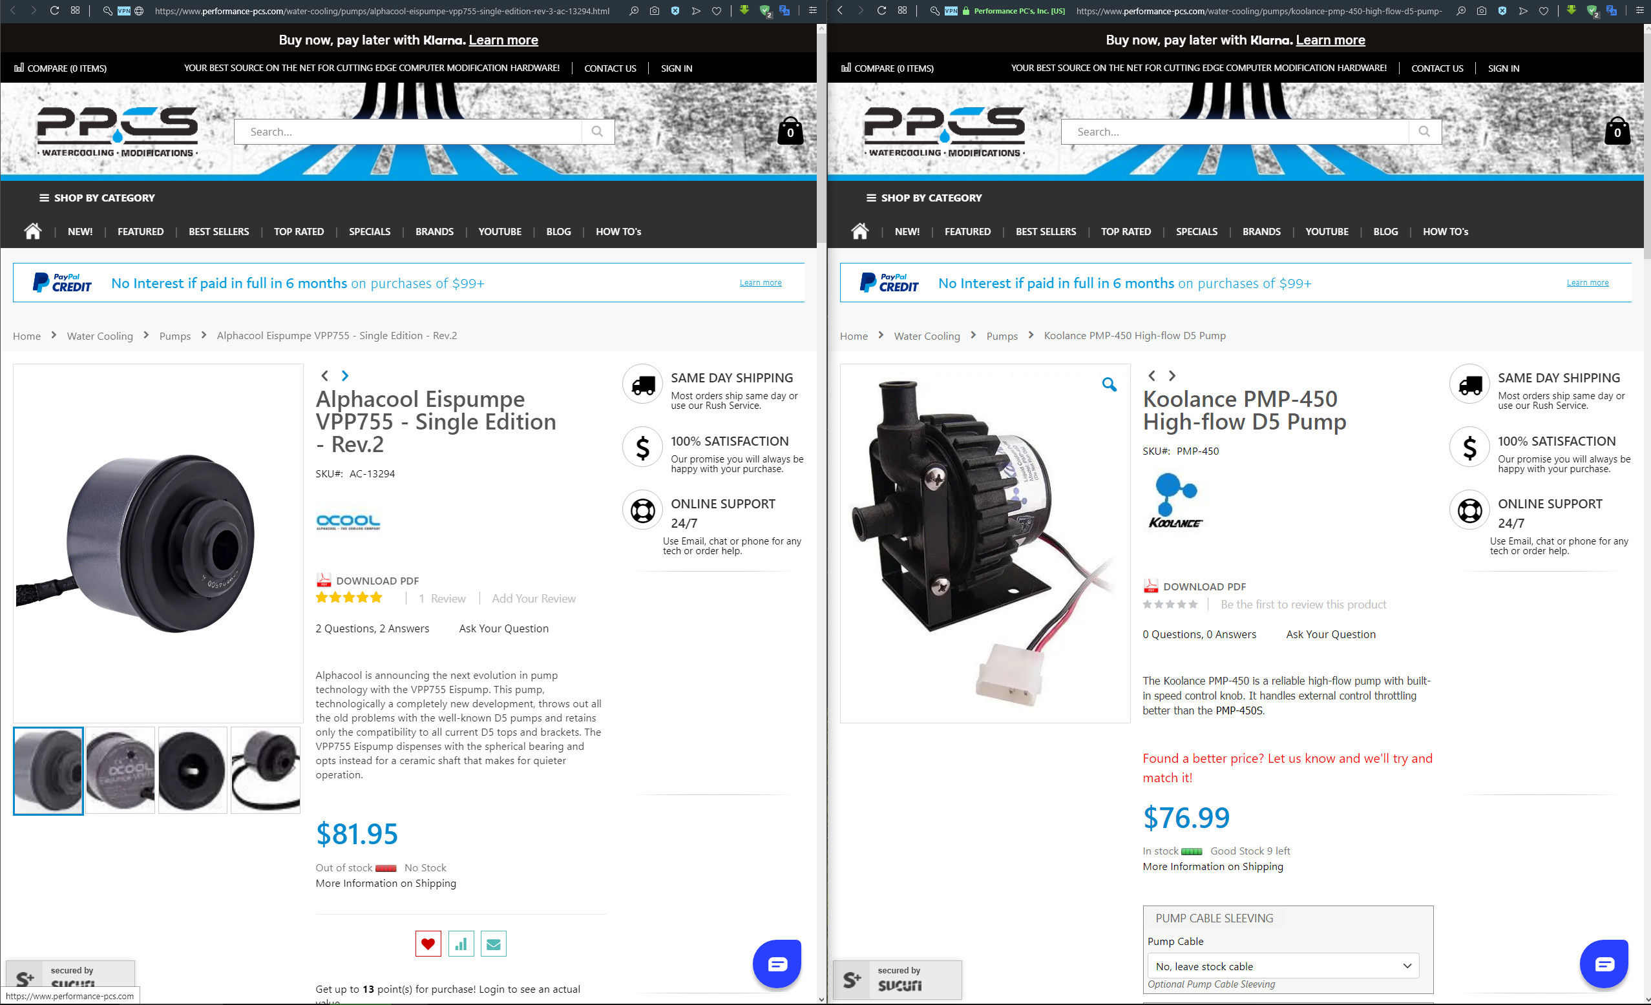The width and height of the screenshot is (1651, 1005).
Task: Go to next product arrow for Alphacool
Action: [x=344, y=376]
